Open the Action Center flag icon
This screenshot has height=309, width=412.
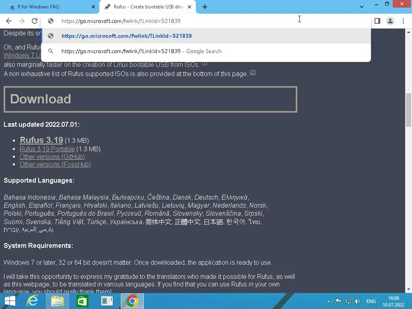[338, 301]
